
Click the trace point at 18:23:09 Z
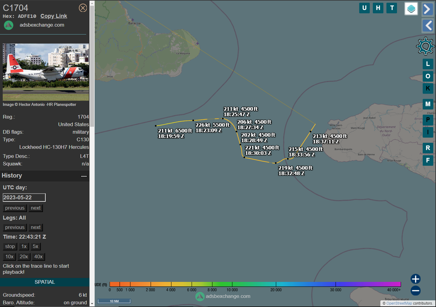click(193, 120)
